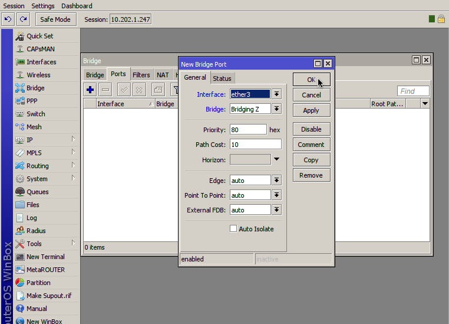Open Radius in the sidebar
Image resolution: width=449 pixels, height=324 pixels.
tap(47, 231)
